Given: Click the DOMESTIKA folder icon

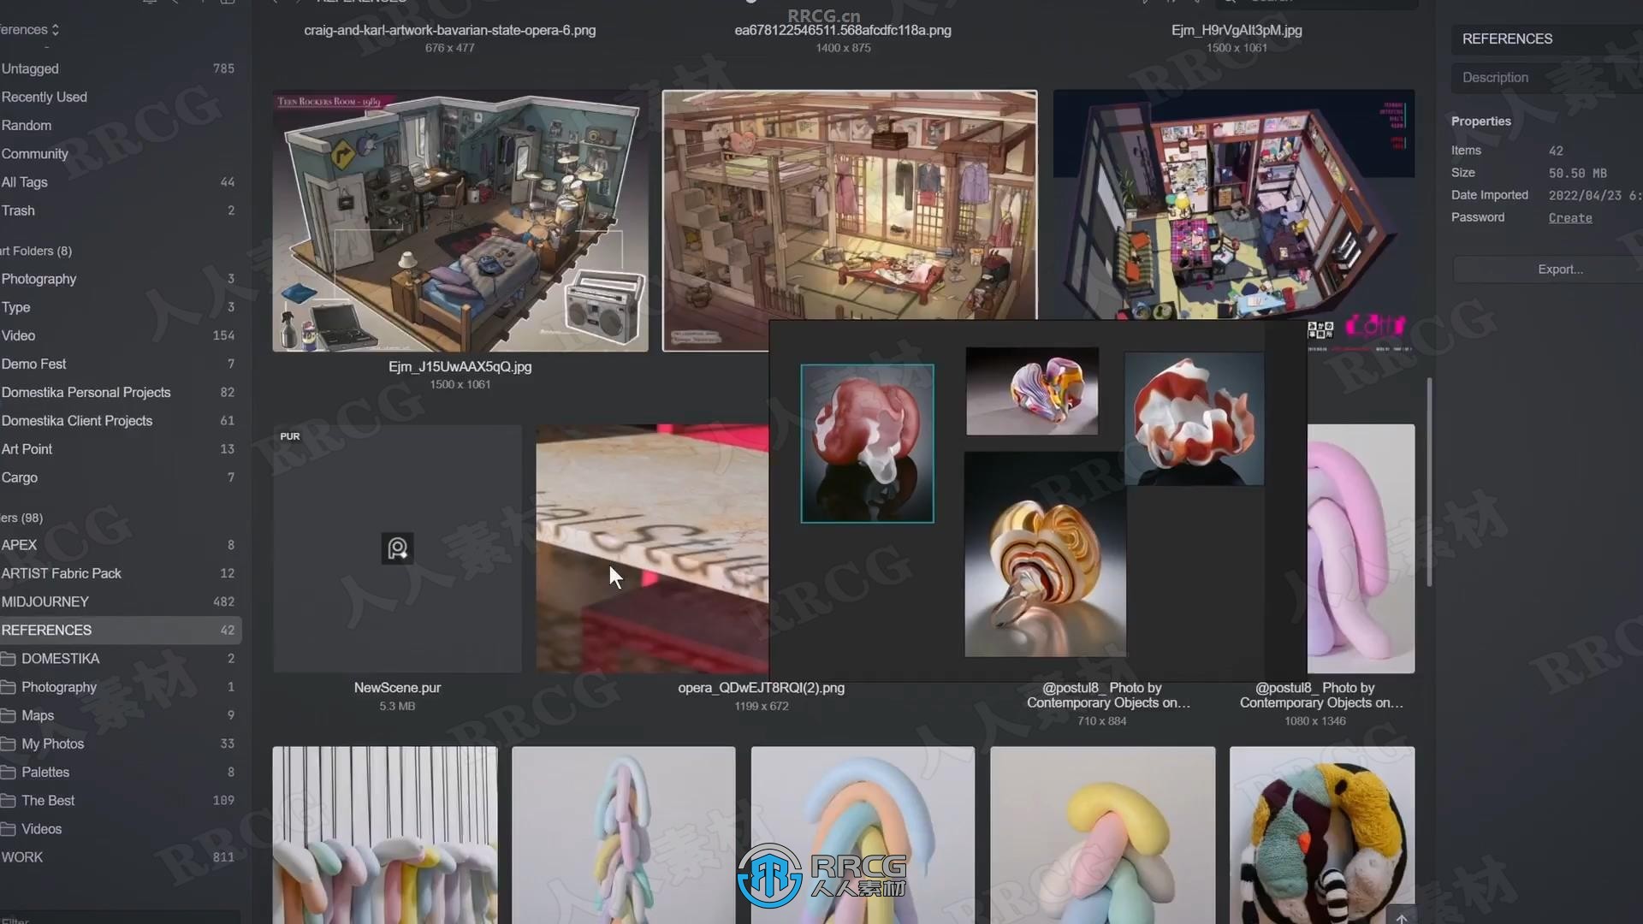Looking at the screenshot, I should click(x=9, y=659).
